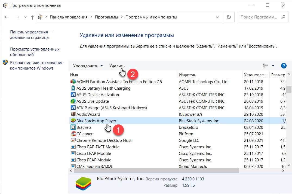The image size is (292, 194).
Task: Click the Cisco EAP-FAST Module icon
Action: click(73, 147)
